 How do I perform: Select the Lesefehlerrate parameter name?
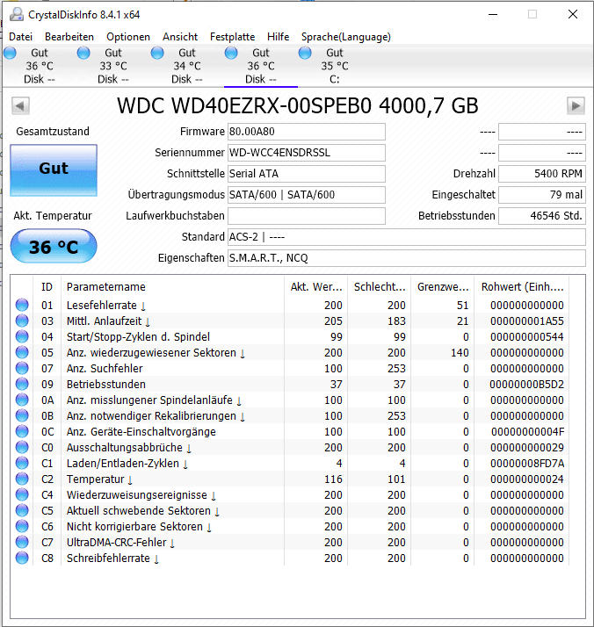tap(106, 306)
